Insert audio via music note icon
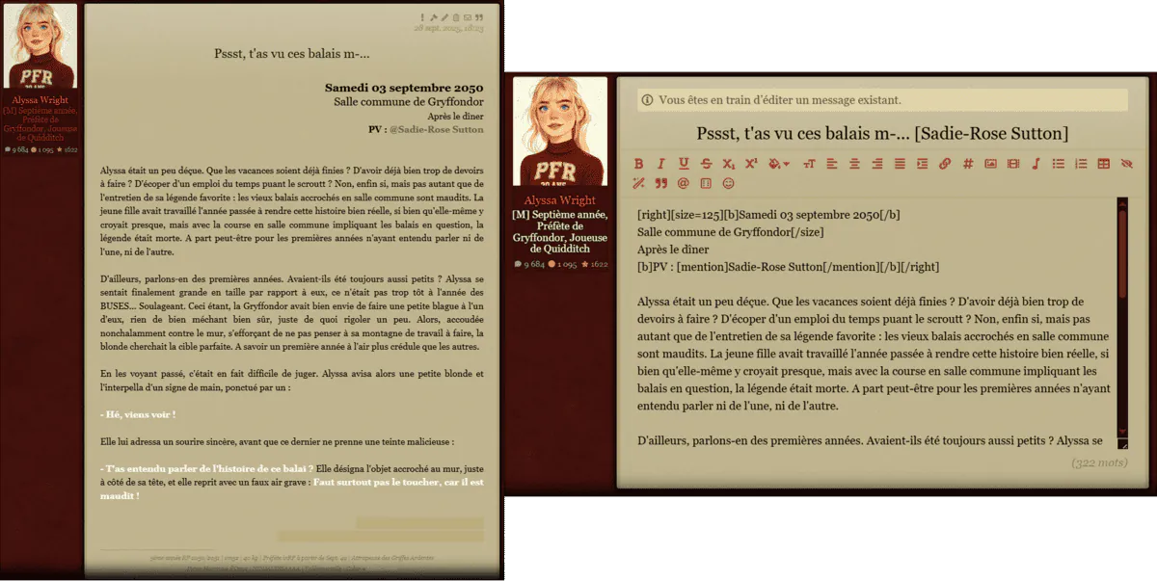Image resolution: width=1157 pixels, height=581 pixels. tap(1036, 164)
